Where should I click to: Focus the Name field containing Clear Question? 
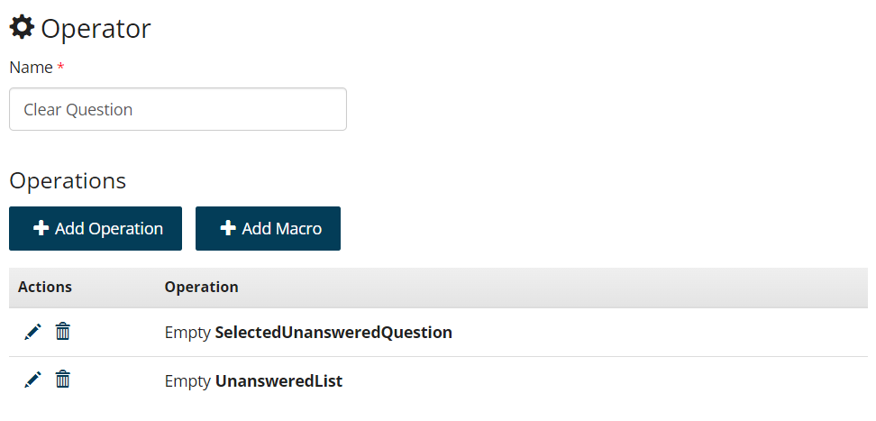point(178,109)
